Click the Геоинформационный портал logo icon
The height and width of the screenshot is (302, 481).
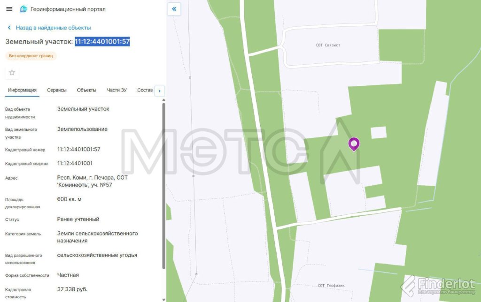coord(23,9)
